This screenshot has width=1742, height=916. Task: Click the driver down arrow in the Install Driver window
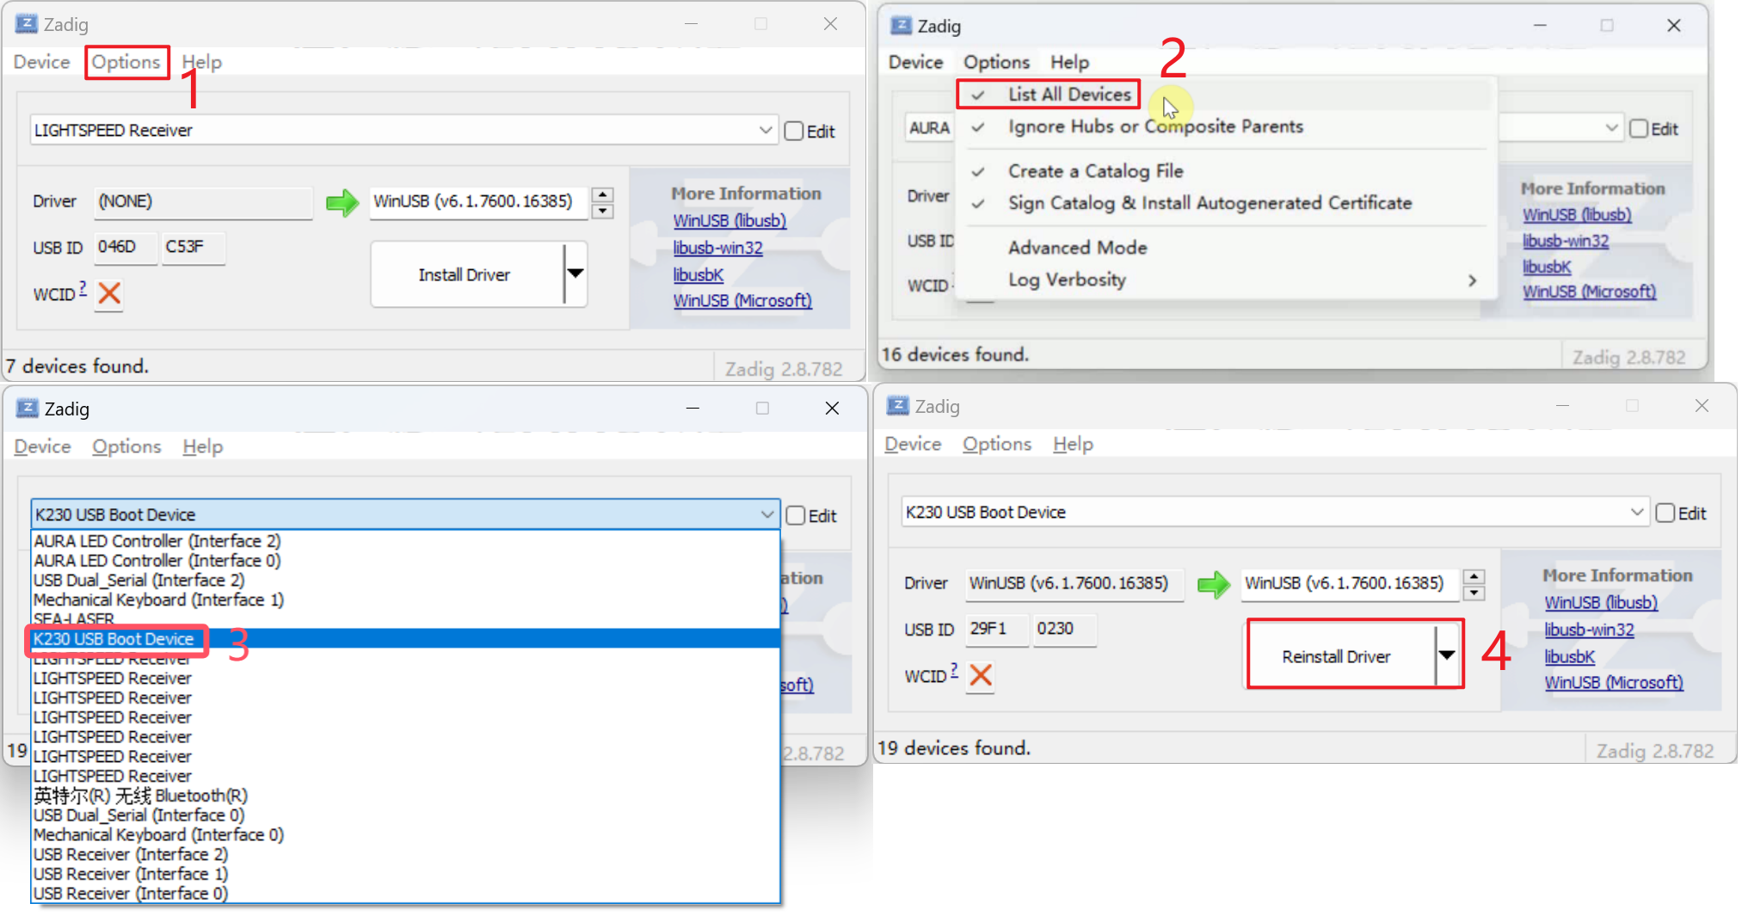point(603,211)
